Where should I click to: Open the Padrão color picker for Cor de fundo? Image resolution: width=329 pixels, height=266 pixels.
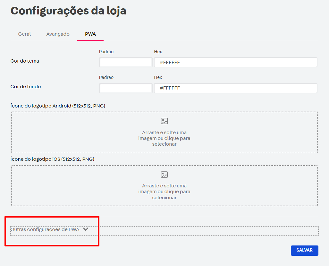tap(125, 88)
